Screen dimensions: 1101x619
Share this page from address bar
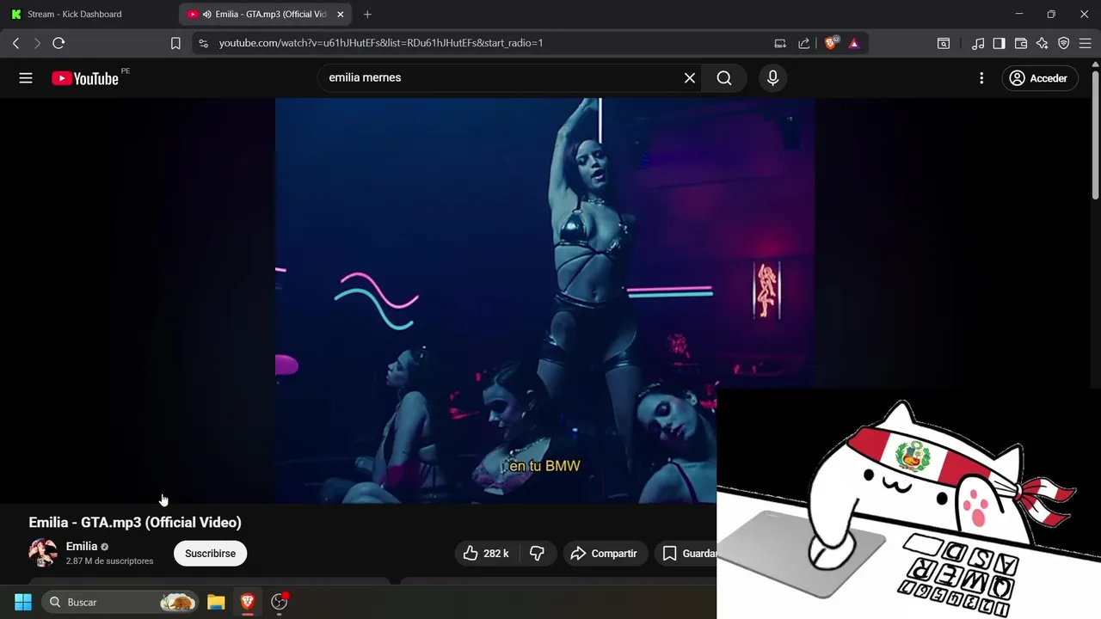[x=804, y=43]
